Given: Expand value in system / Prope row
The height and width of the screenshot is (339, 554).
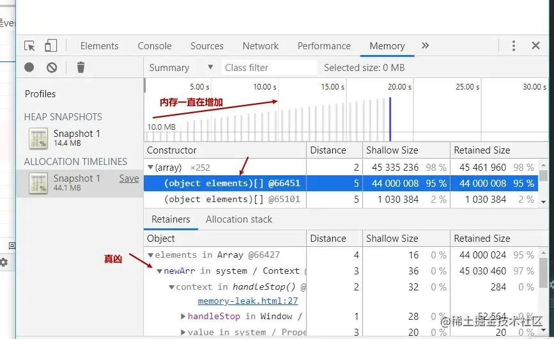Looking at the screenshot, I should tap(183, 332).
